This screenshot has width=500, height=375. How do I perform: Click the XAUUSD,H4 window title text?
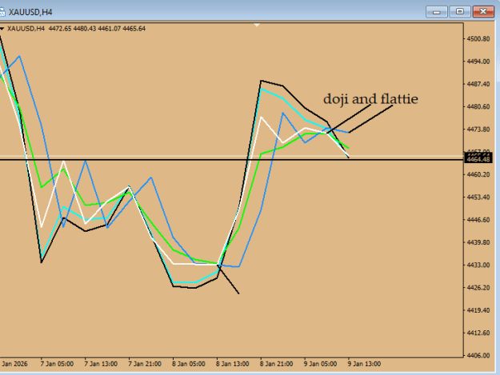(x=30, y=12)
